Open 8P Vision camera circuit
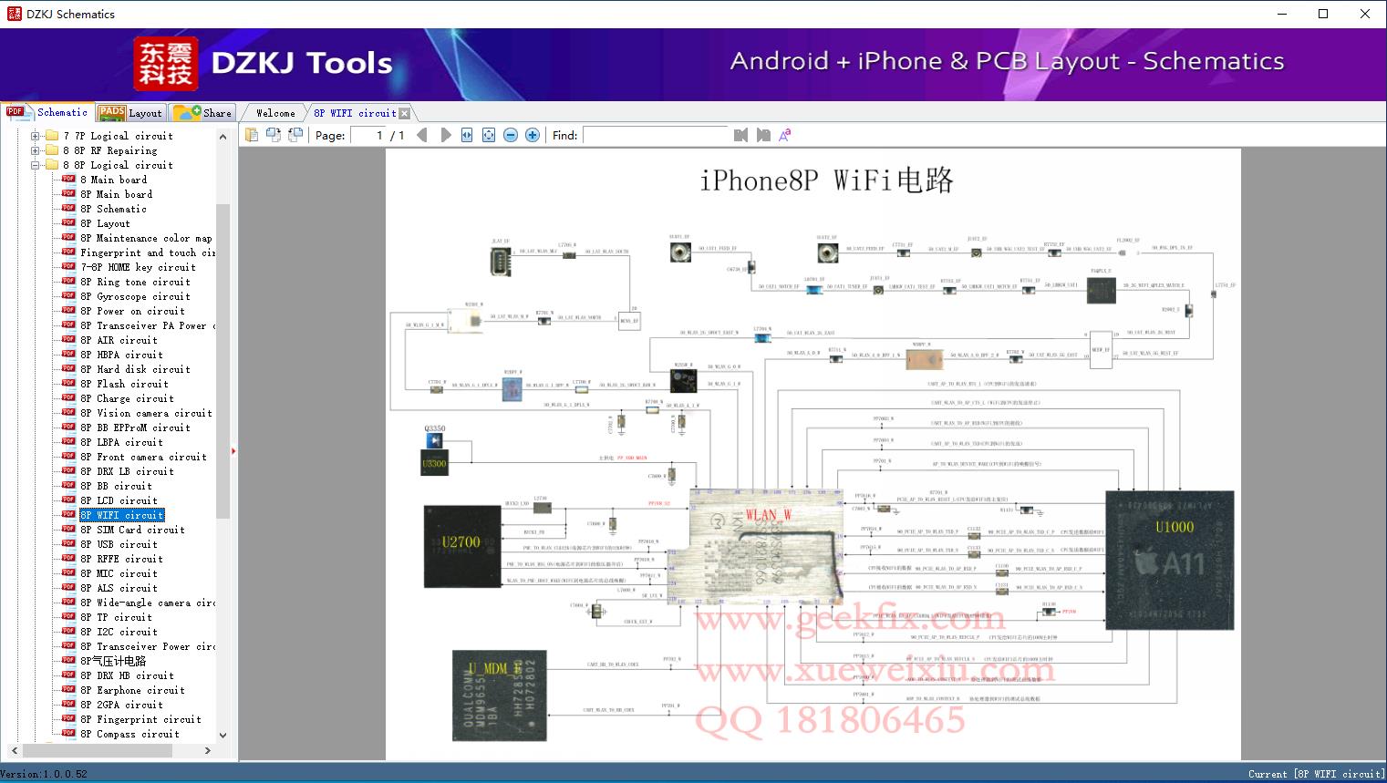 (146, 413)
